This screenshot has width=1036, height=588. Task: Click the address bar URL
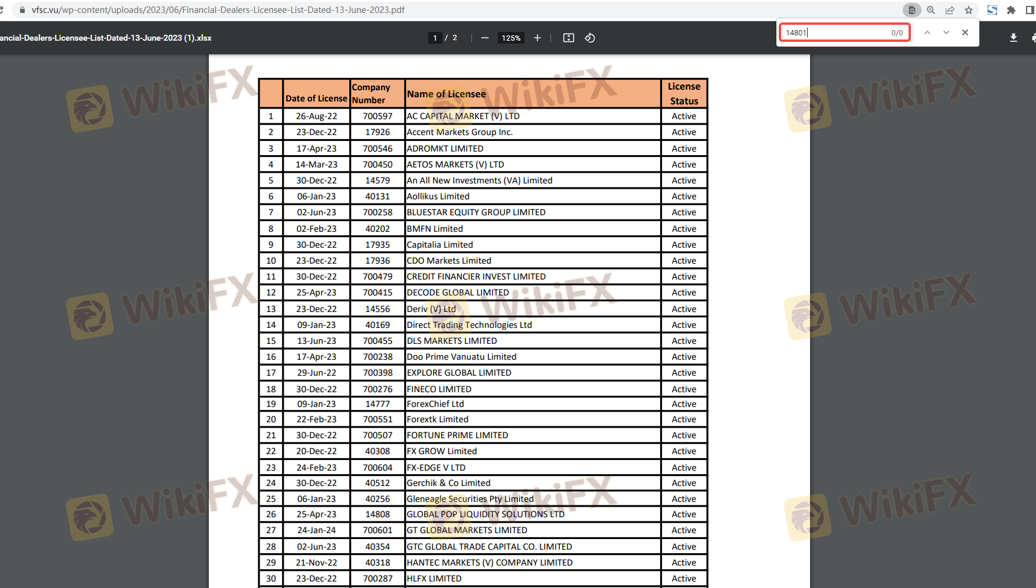218,10
